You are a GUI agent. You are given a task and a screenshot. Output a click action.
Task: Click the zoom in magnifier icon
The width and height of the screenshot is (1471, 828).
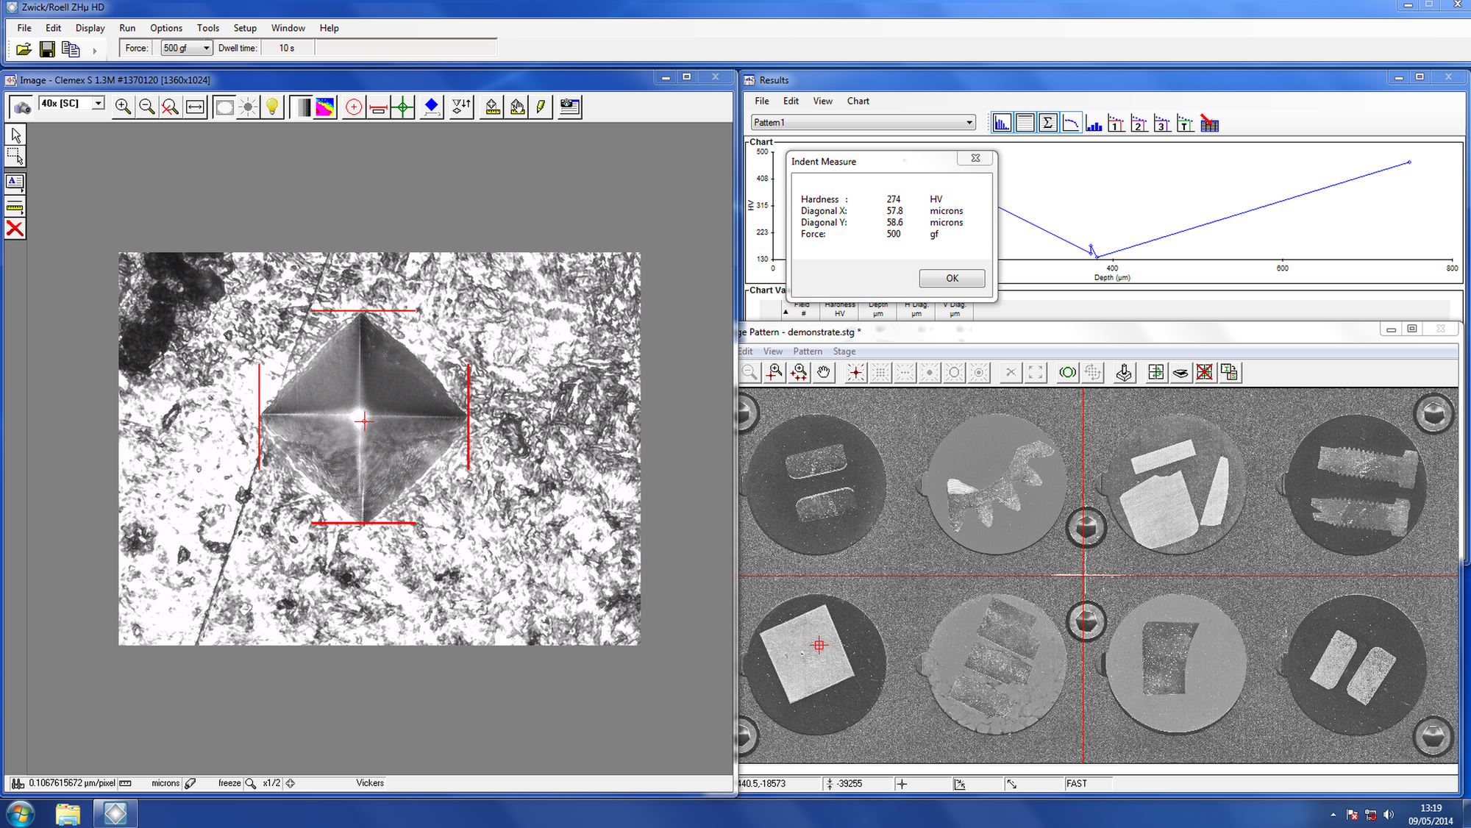(123, 107)
